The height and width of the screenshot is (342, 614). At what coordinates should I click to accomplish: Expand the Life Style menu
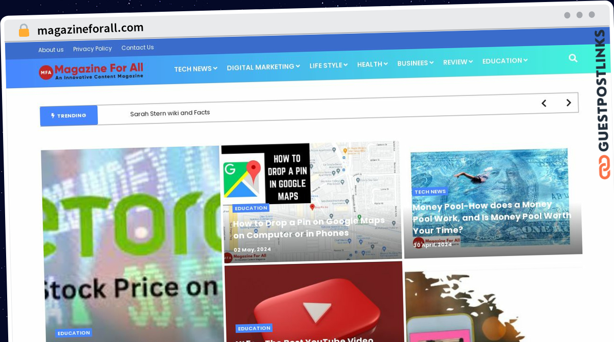coord(328,65)
